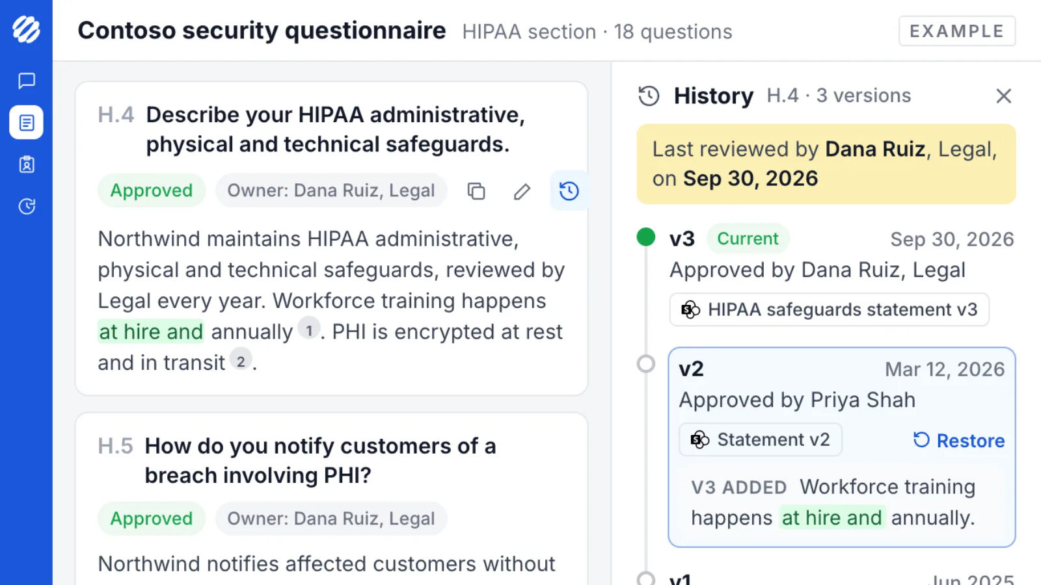1041x585 pixels.
Task: Click 'V3 ADDED' diff label
Action: 738,487
